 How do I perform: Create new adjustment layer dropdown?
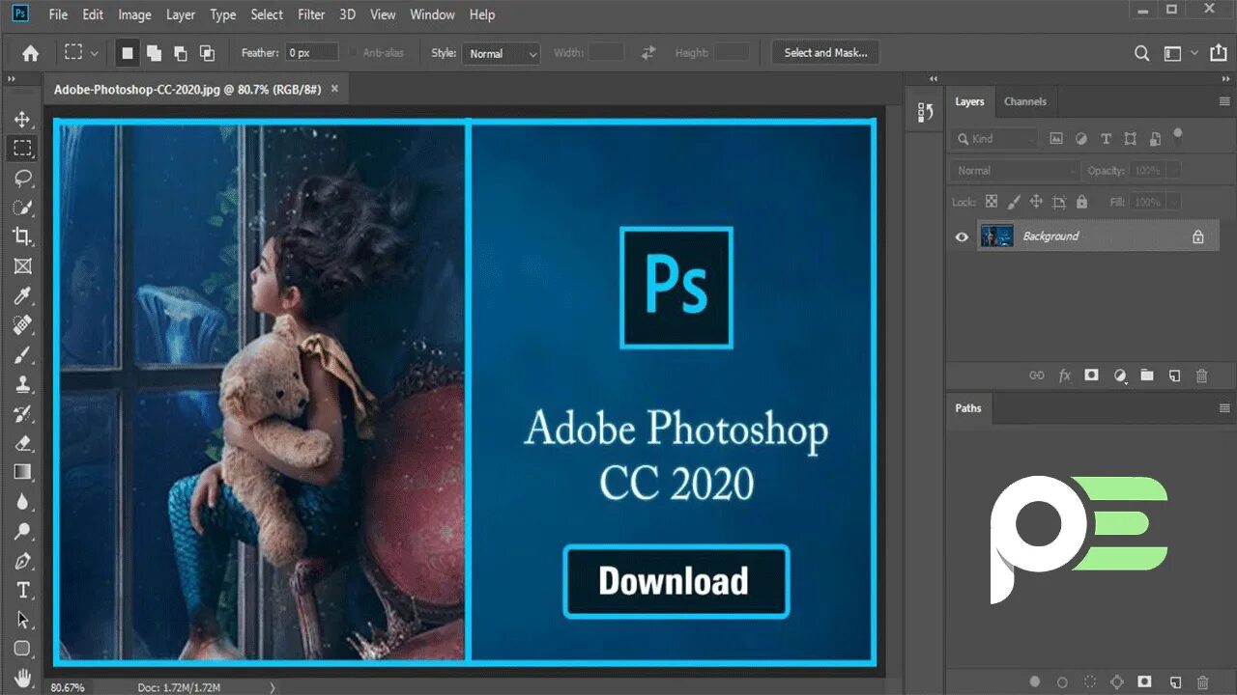(x=1120, y=375)
